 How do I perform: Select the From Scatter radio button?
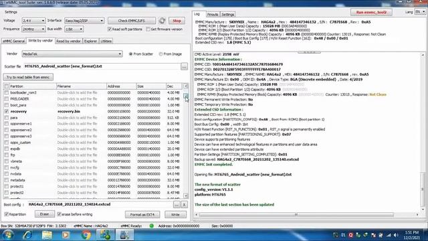pyautogui.click(x=131, y=54)
